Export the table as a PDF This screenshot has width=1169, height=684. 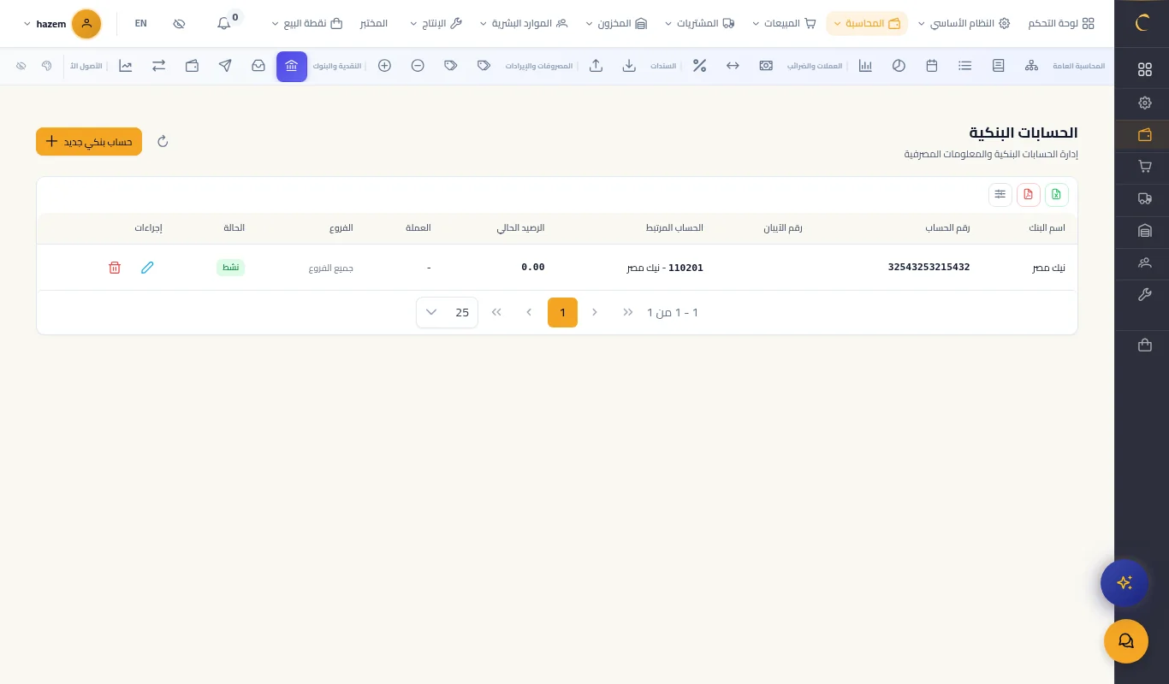click(1028, 195)
